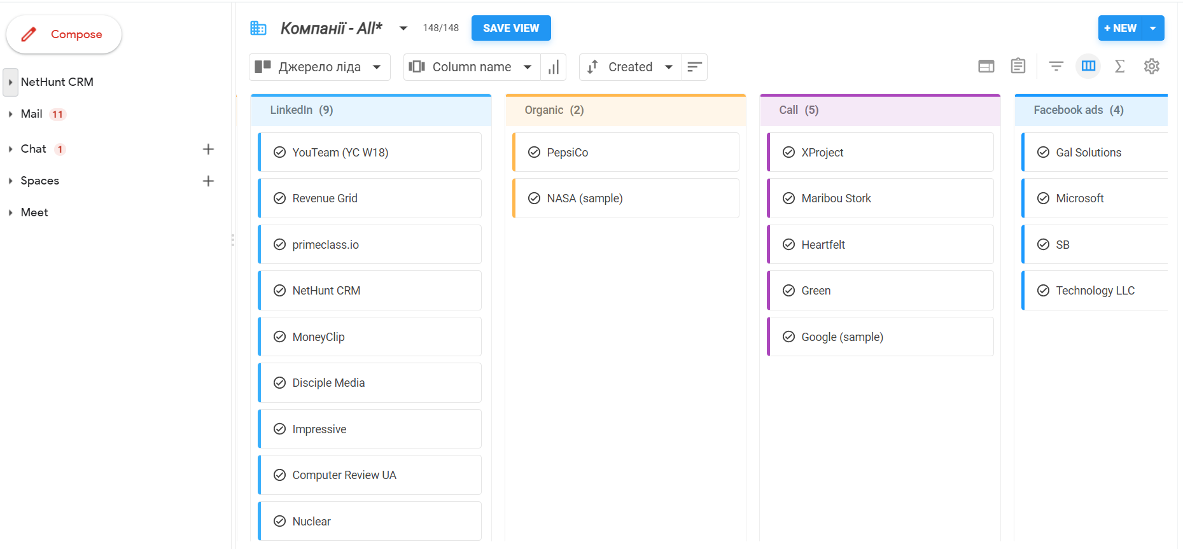Click the SAVE VIEW button

(x=510, y=28)
